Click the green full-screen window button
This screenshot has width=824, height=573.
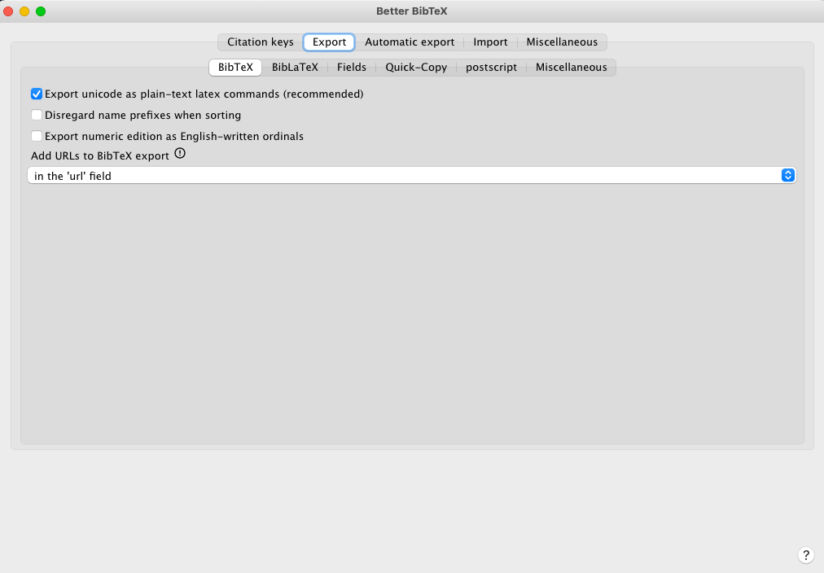click(x=41, y=11)
